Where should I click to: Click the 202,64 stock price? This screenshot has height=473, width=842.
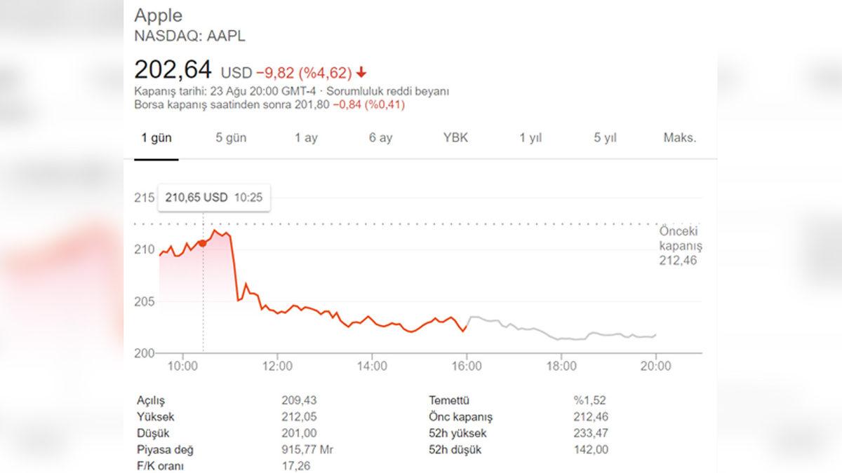(x=174, y=70)
